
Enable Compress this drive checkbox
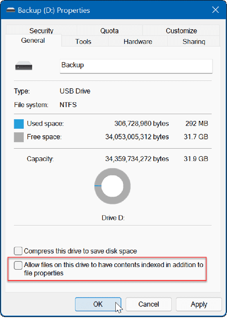coord(18,251)
